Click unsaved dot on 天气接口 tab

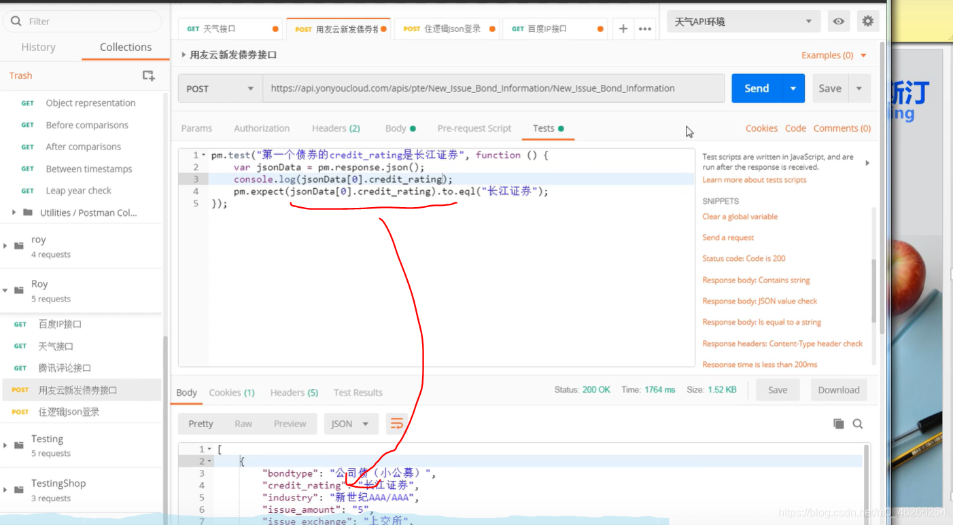275,29
